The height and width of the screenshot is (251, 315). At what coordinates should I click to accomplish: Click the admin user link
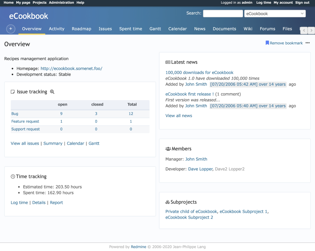click(247, 3)
